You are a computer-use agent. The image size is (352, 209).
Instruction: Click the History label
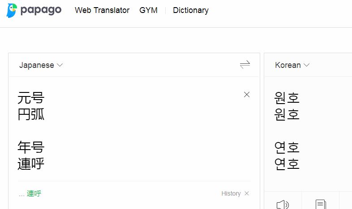coord(231,193)
